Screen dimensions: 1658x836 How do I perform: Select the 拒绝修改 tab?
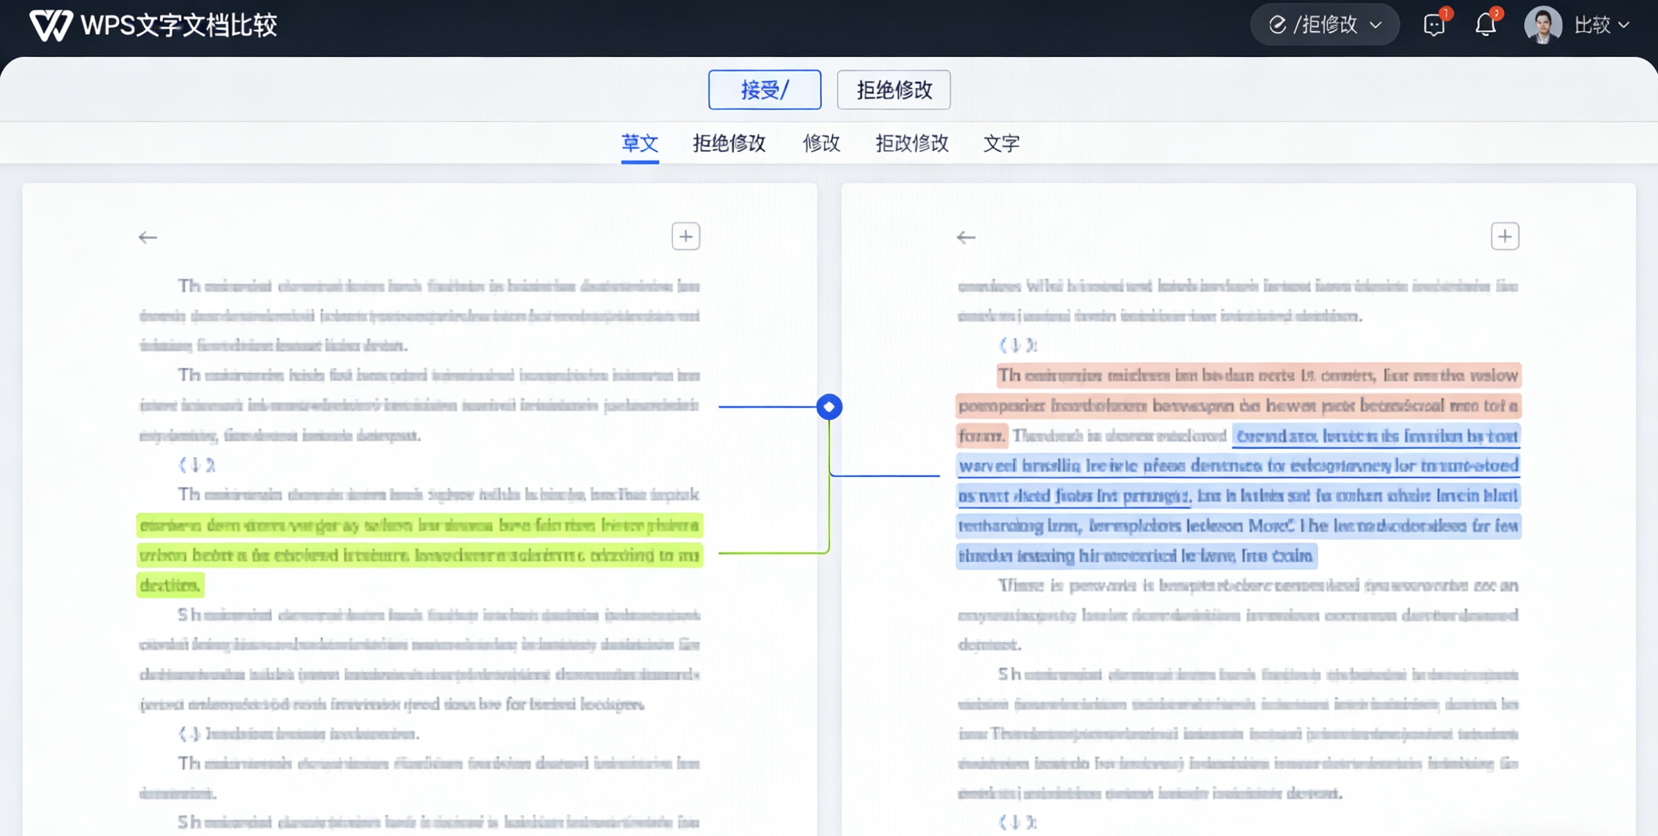click(x=729, y=144)
